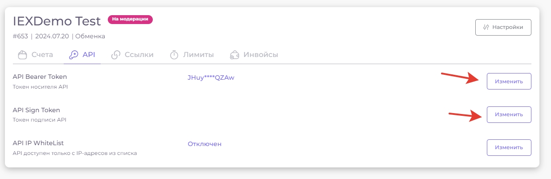The height and width of the screenshot is (179, 551).
Task: Go to the Лимиты tab label
Action: (198, 55)
